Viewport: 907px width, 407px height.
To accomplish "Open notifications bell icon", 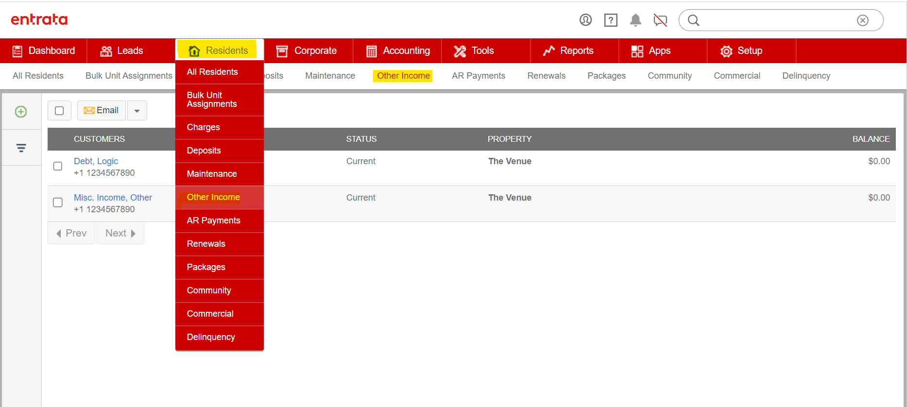I will (635, 20).
